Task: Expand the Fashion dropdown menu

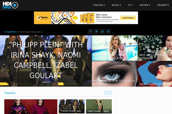Action: click(x=99, y=5)
